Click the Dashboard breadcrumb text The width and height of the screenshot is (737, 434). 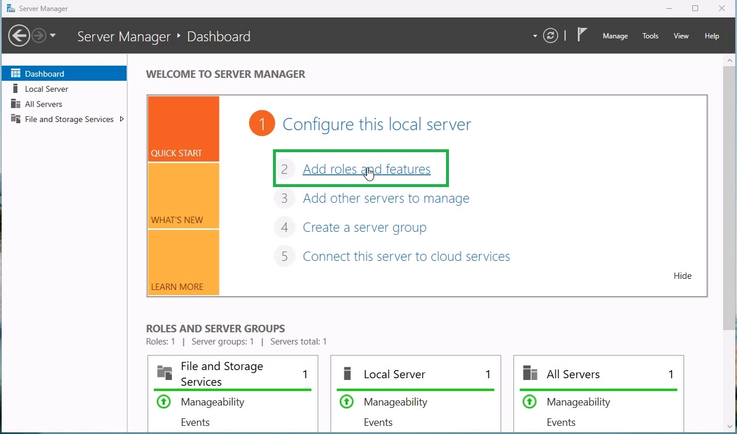(219, 36)
